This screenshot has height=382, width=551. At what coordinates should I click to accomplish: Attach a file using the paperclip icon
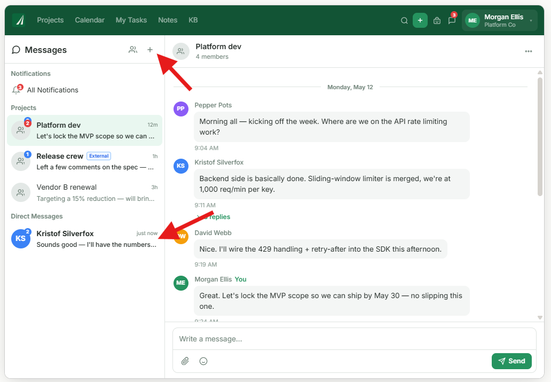[x=185, y=361]
